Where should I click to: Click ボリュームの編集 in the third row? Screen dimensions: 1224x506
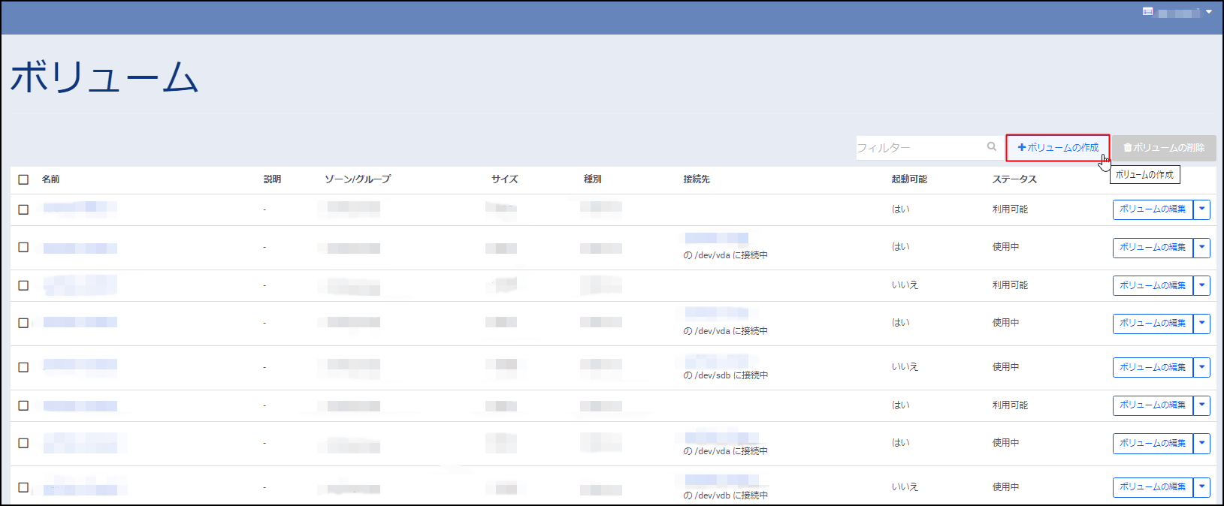pos(1152,285)
